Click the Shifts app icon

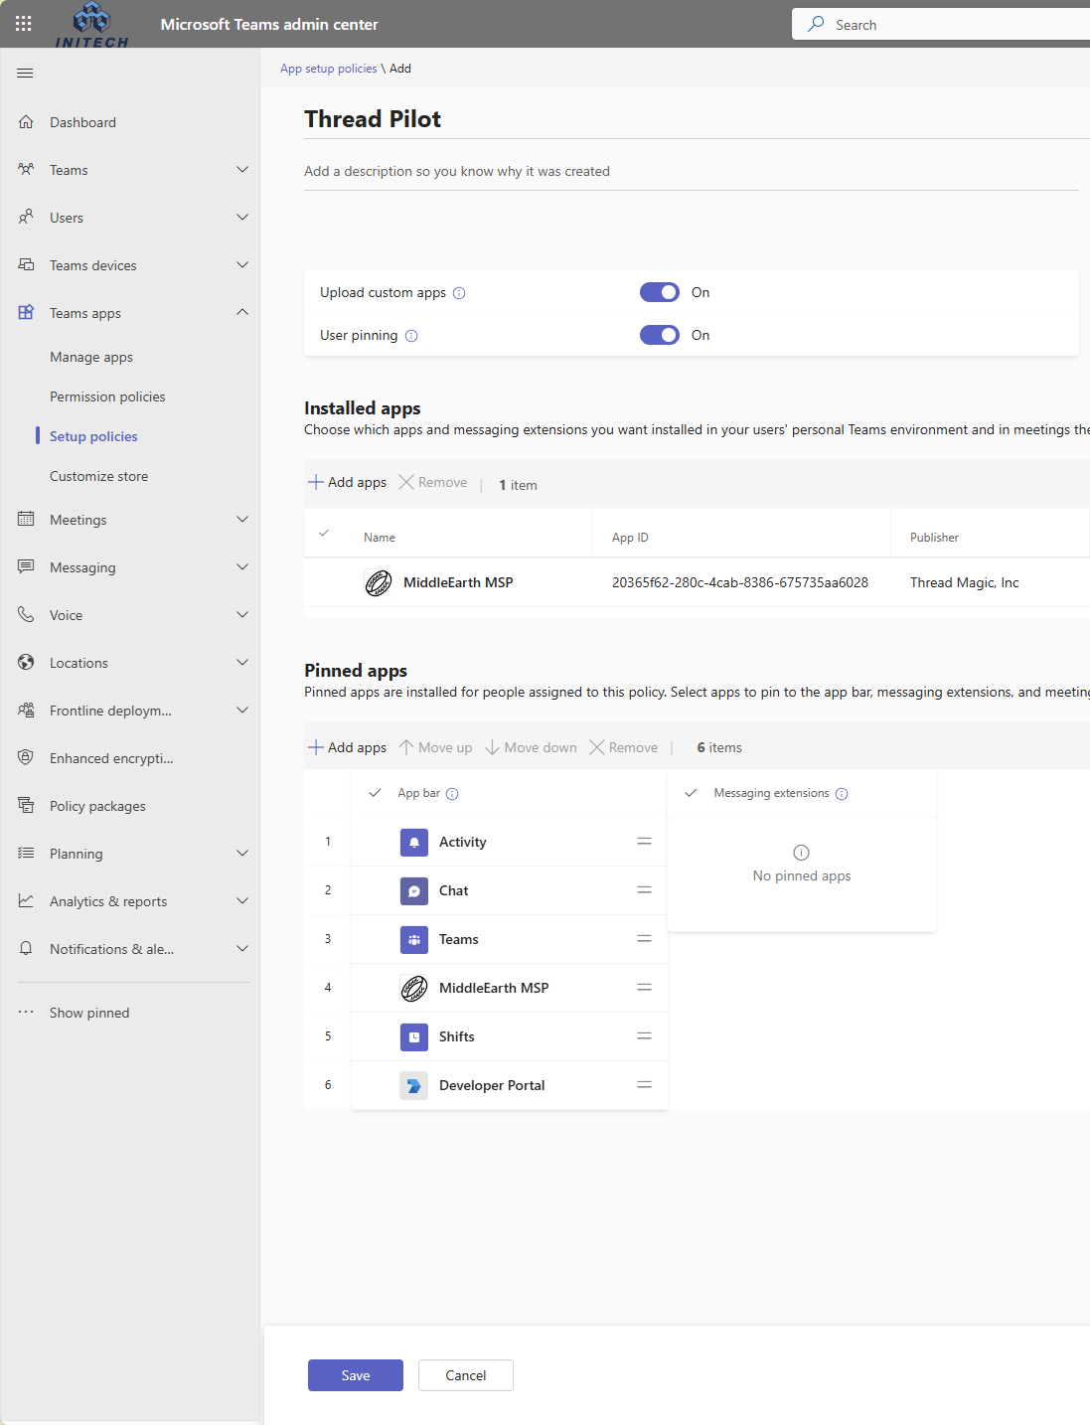(x=414, y=1037)
